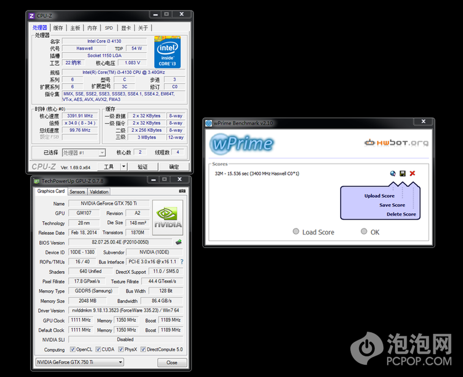Click the GPU Name field GeForce GTX 750 Ti
The height and width of the screenshot is (377, 463).
pyautogui.click(x=109, y=203)
